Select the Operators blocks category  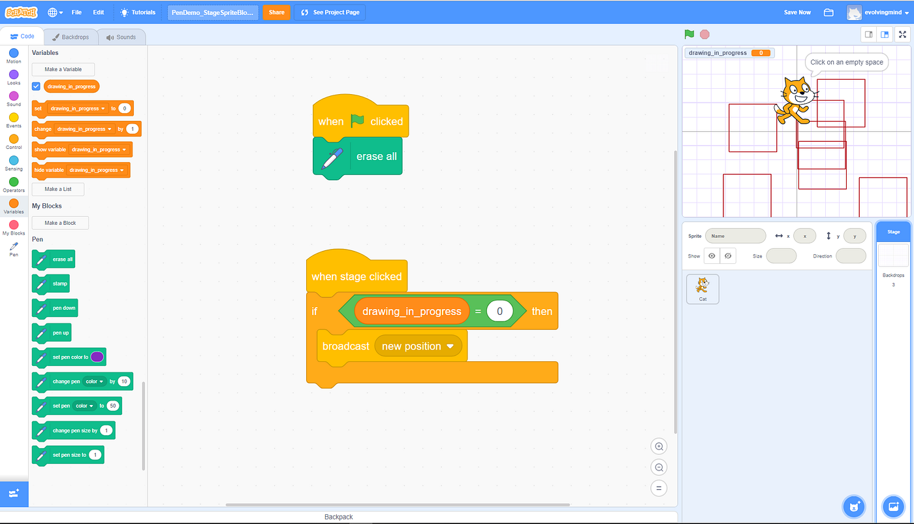tap(13, 185)
